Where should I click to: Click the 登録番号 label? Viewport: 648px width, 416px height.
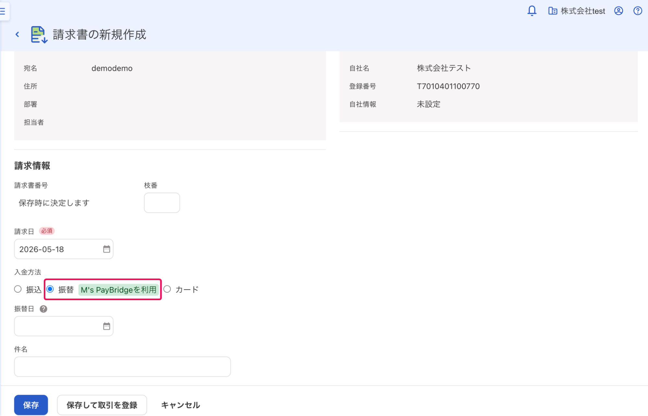coord(362,86)
